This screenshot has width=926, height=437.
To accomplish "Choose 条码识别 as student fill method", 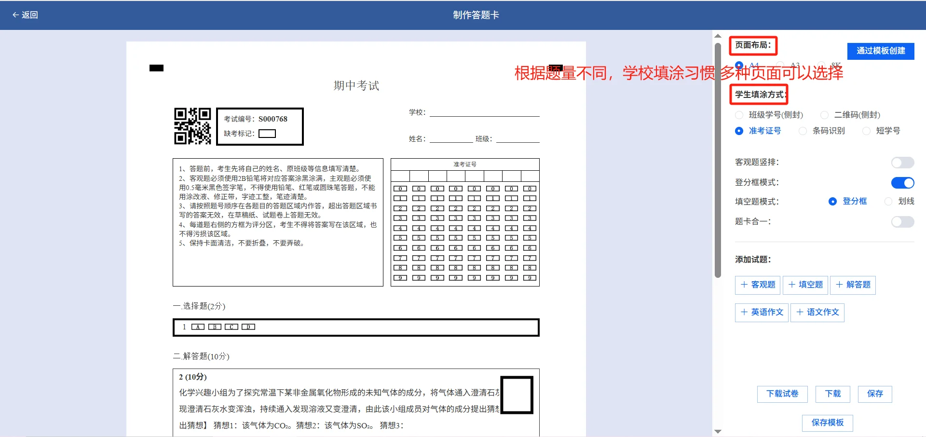I will 803,131.
